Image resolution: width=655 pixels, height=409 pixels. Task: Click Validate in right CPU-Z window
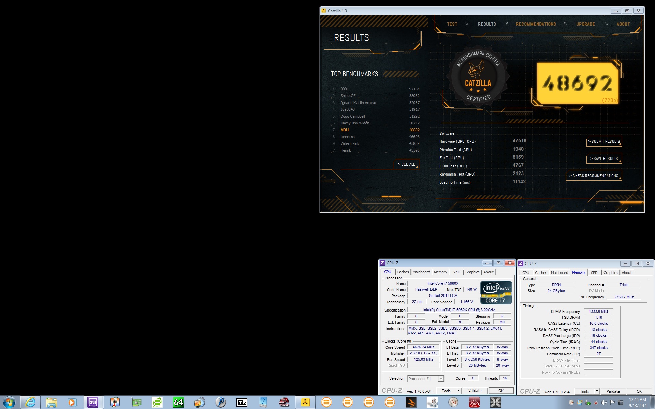click(613, 391)
